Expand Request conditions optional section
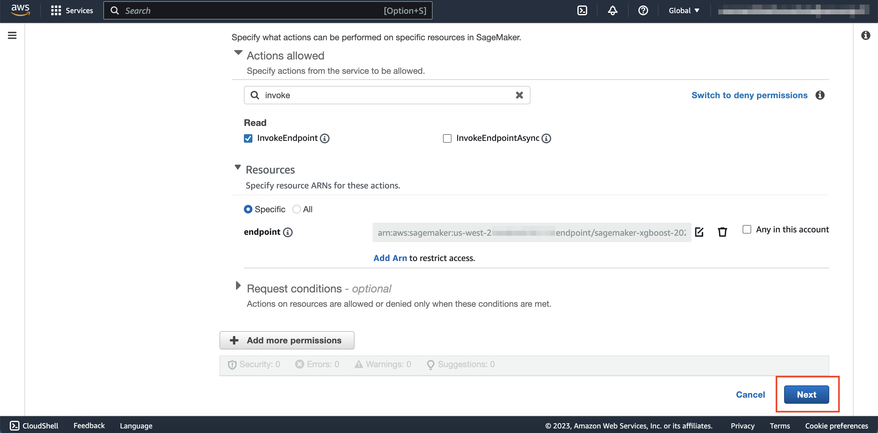The image size is (878, 433). coord(238,286)
